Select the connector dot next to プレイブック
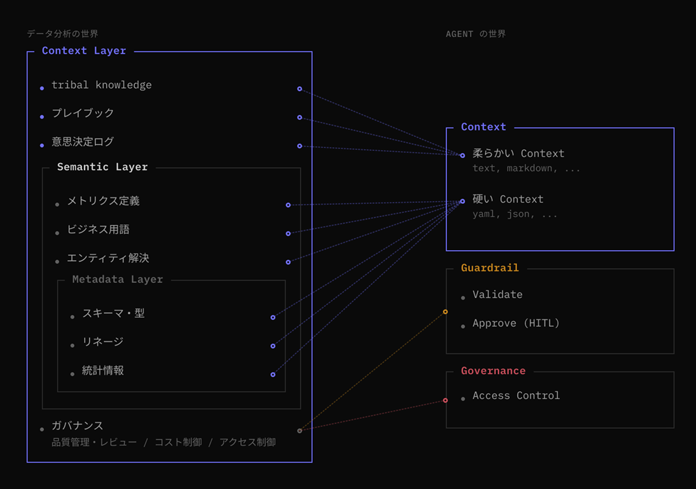Screen dimensions: 696x489 pyautogui.click(x=299, y=117)
